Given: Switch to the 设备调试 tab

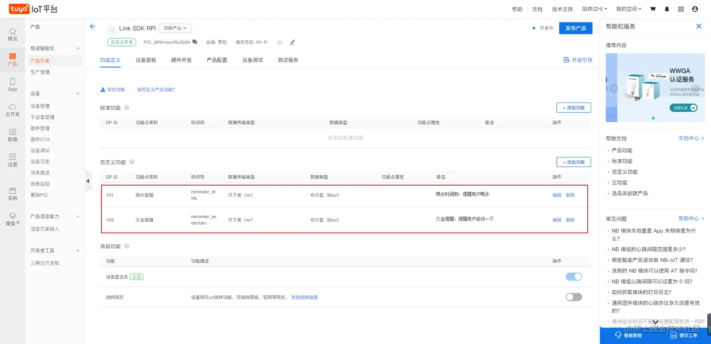Looking at the screenshot, I should click(253, 60).
